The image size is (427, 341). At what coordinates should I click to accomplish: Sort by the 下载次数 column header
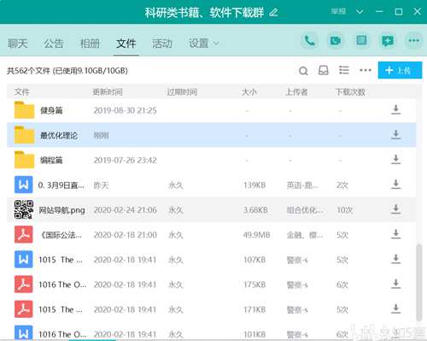coord(350,92)
